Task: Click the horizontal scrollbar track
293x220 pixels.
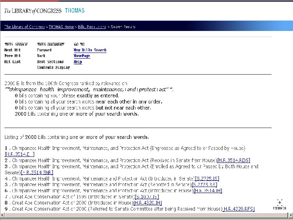Action: (x=146, y=215)
